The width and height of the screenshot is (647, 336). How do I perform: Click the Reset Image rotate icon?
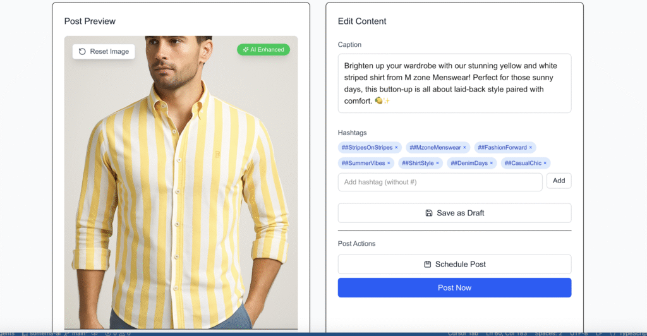82,51
